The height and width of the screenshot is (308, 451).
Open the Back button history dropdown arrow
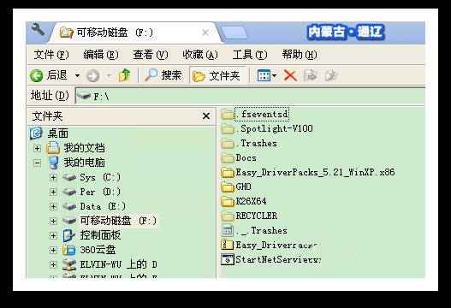(x=77, y=76)
